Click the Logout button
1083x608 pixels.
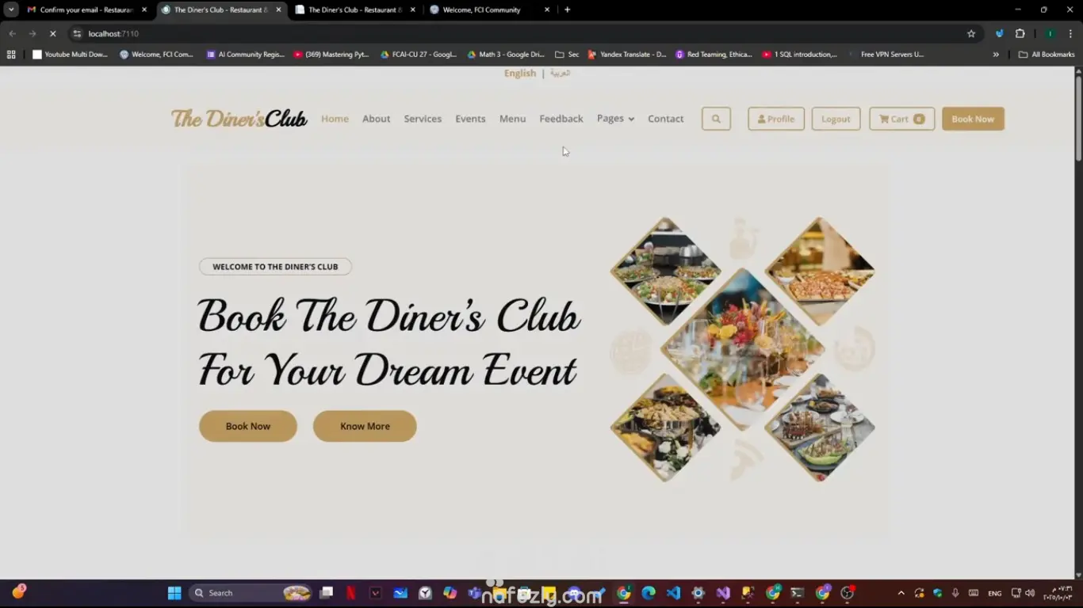tap(836, 119)
